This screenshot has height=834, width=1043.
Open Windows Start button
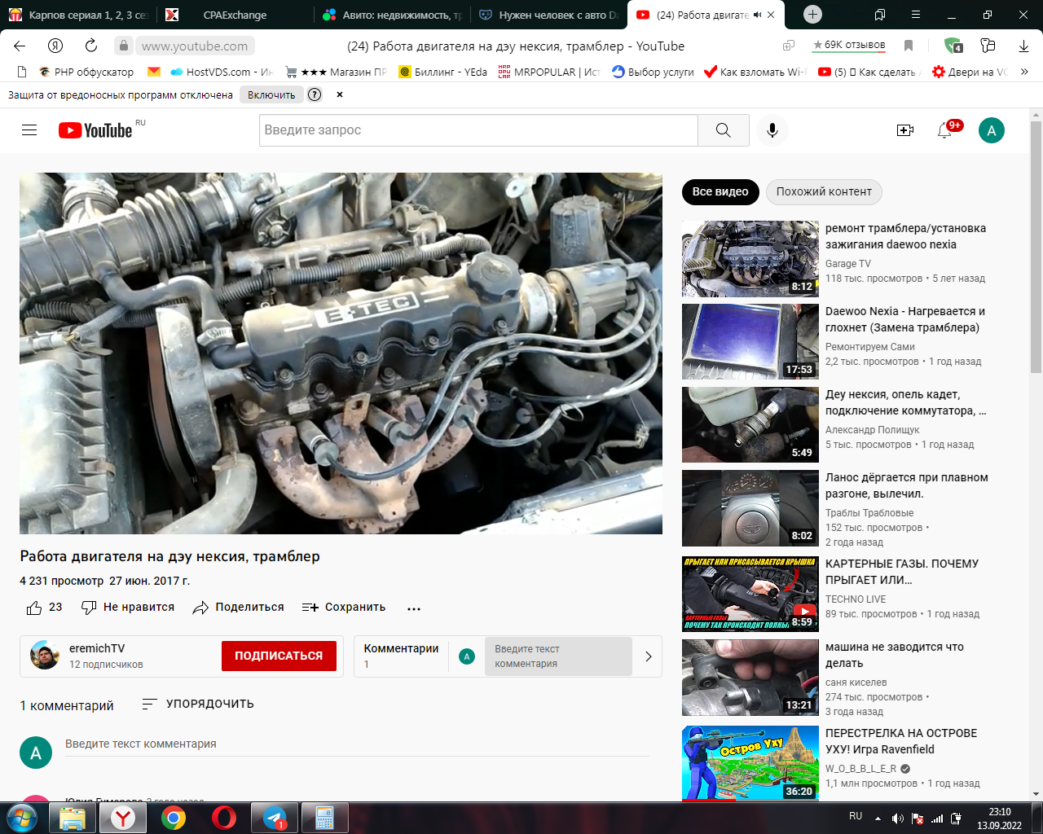click(x=21, y=818)
